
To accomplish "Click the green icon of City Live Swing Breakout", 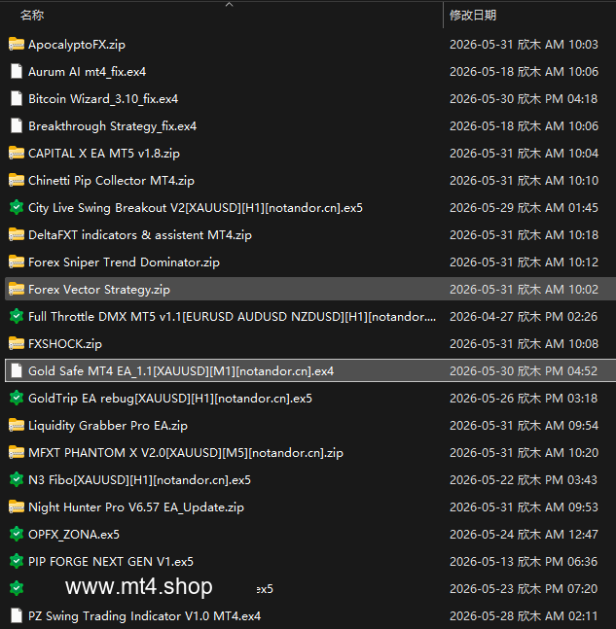I will point(17,207).
